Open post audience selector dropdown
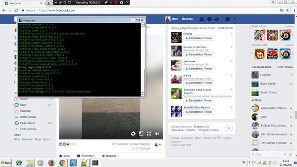Viewport: 297px width, 167px height. [x=158, y=144]
